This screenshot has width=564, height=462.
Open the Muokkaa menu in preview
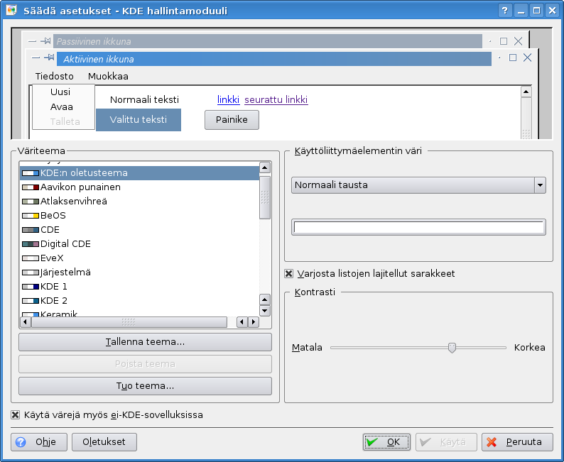(x=108, y=76)
